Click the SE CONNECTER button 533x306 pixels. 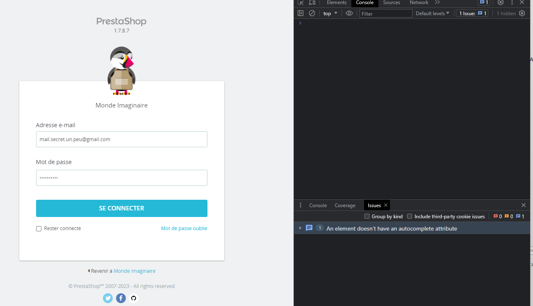click(x=122, y=208)
